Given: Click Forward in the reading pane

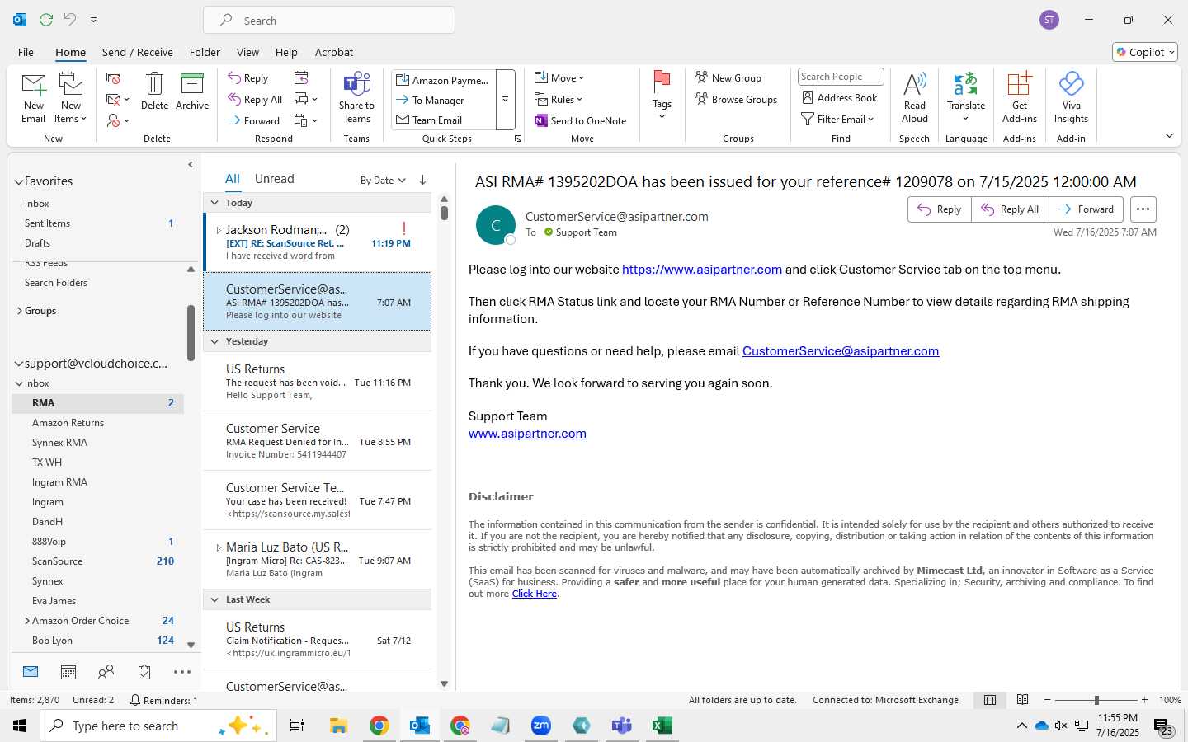Looking at the screenshot, I should (x=1086, y=209).
